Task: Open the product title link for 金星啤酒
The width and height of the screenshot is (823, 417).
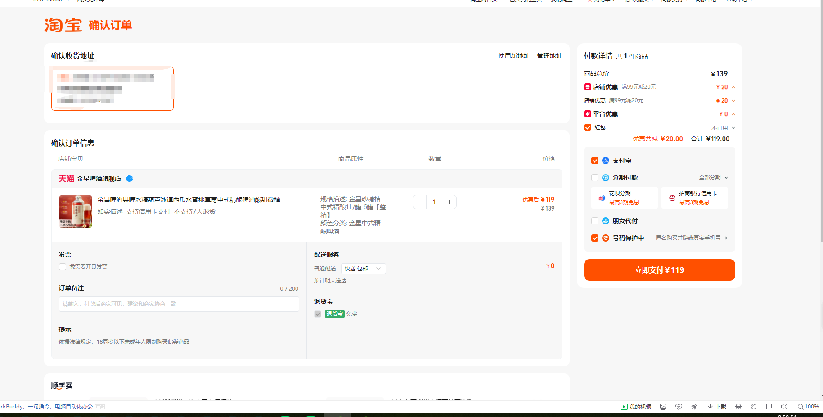Action: click(x=189, y=200)
